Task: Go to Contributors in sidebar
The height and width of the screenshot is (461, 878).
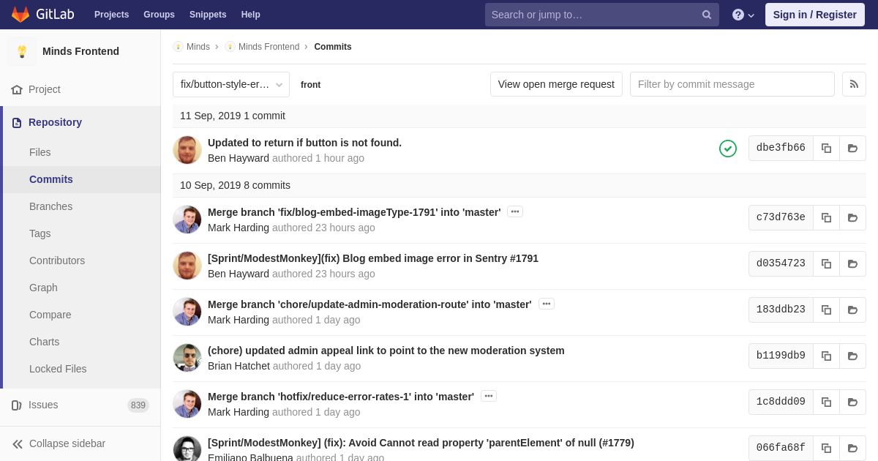Action: point(57,261)
